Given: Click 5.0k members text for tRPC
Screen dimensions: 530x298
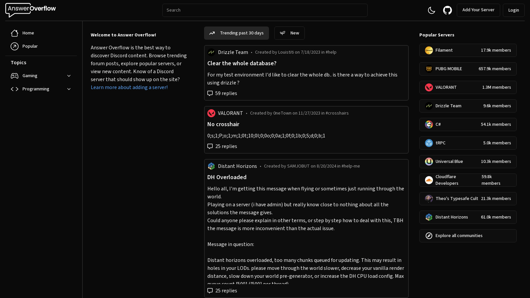Looking at the screenshot, I should pos(497,143).
